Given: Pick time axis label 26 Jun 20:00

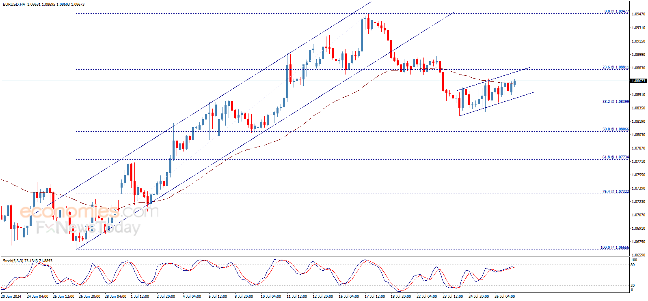Looking at the screenshot, I should pyautogui.click(x=89, y=297).
